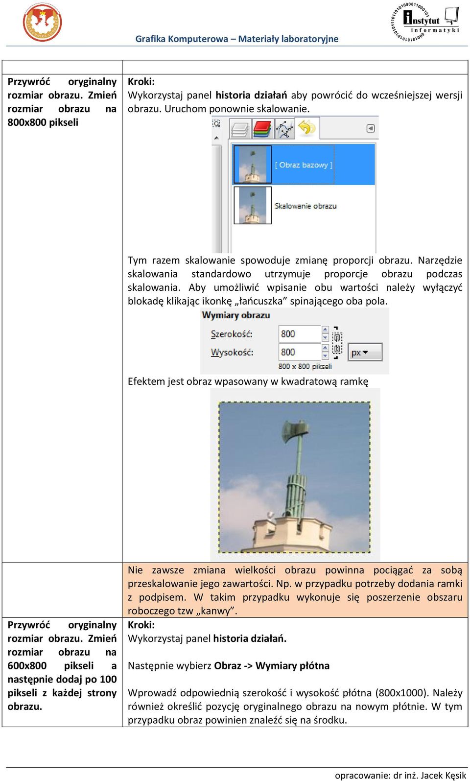Click the Wysokość height input field
Screen dimensions: 470x781
pos(300,352)
